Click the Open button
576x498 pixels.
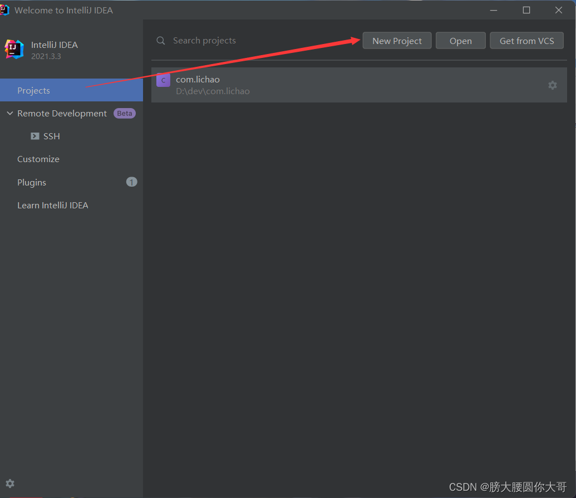point(460,41)
